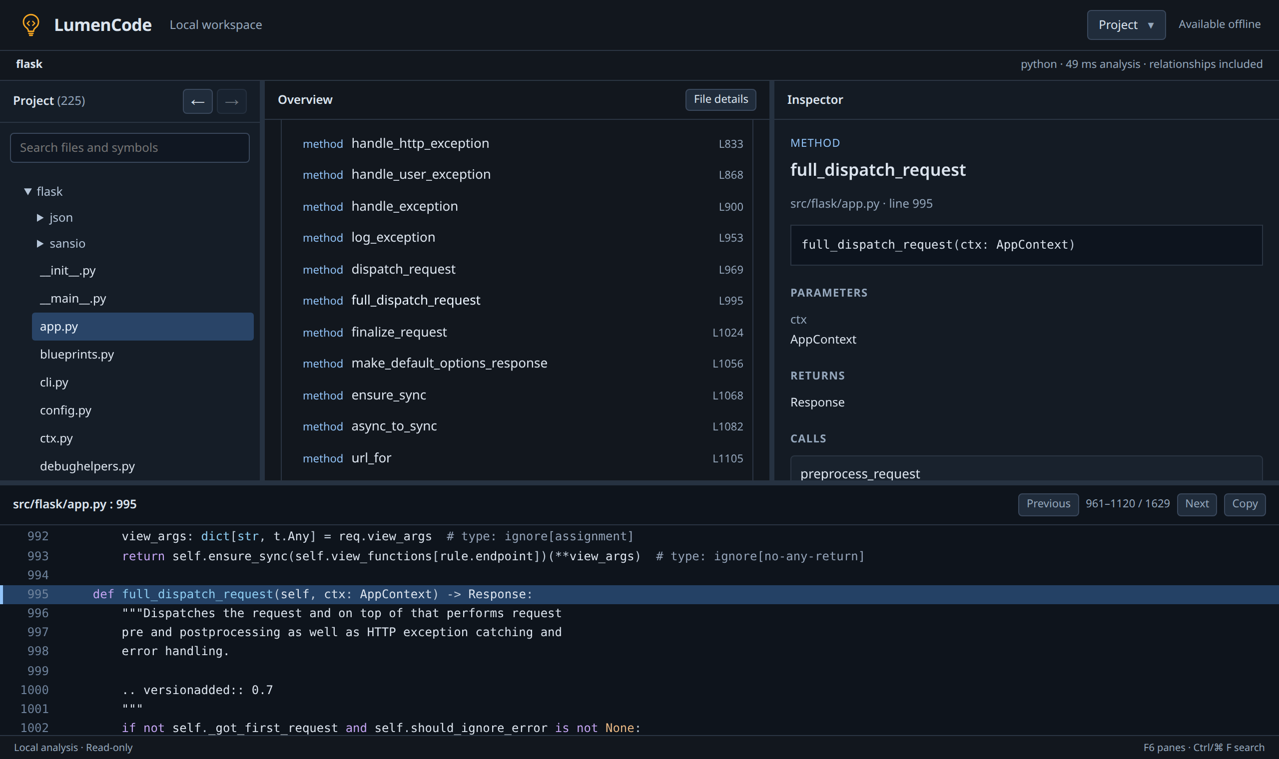1279x759 pixels.
Task: Select method ensure_sync
Action: pos(523,395)
